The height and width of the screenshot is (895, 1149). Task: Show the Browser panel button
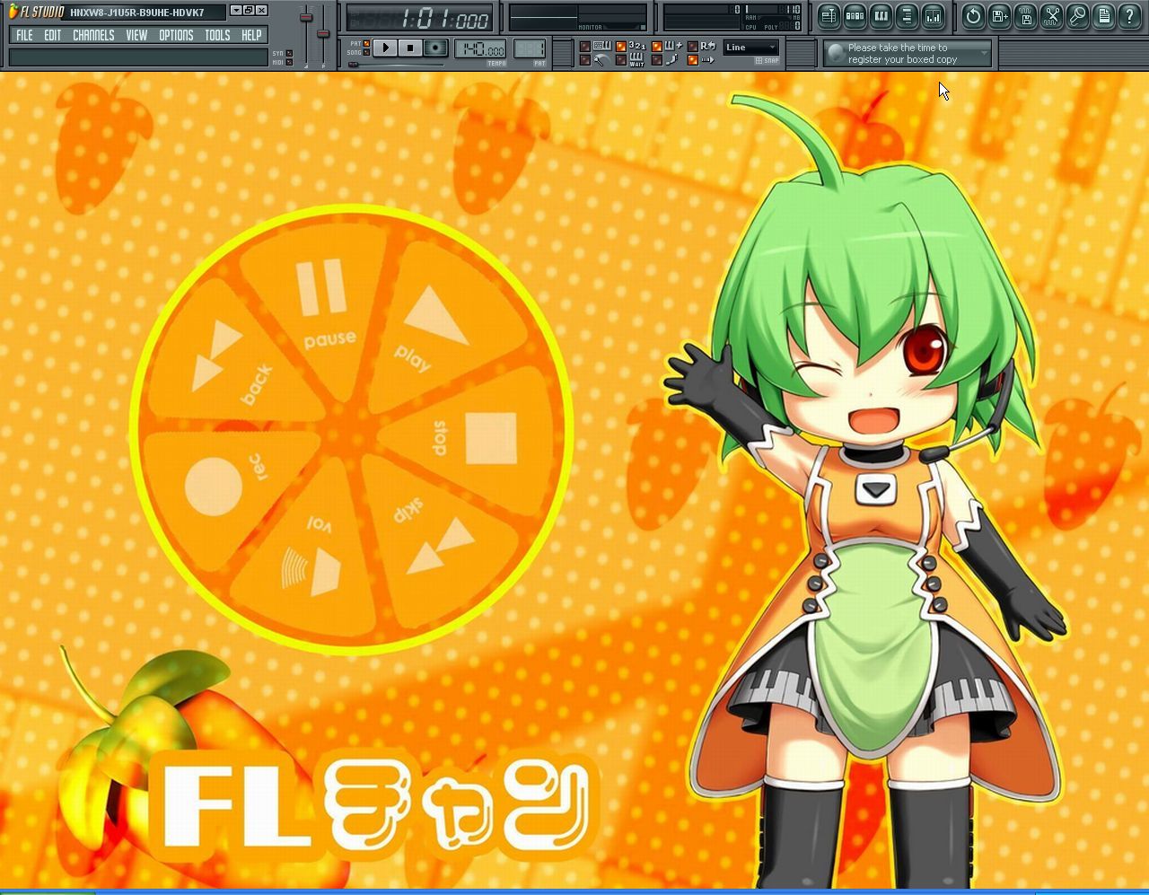(907, 16)
